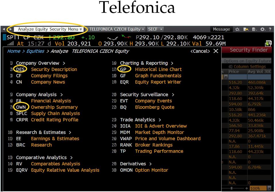The width and height of the screenshot is (275, 192).
Task: Expand the Charting & Reporting category
Action: [147, 63]
